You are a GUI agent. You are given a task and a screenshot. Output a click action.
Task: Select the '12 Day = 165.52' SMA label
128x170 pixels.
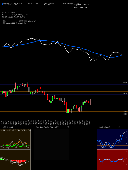pos(10,5)
